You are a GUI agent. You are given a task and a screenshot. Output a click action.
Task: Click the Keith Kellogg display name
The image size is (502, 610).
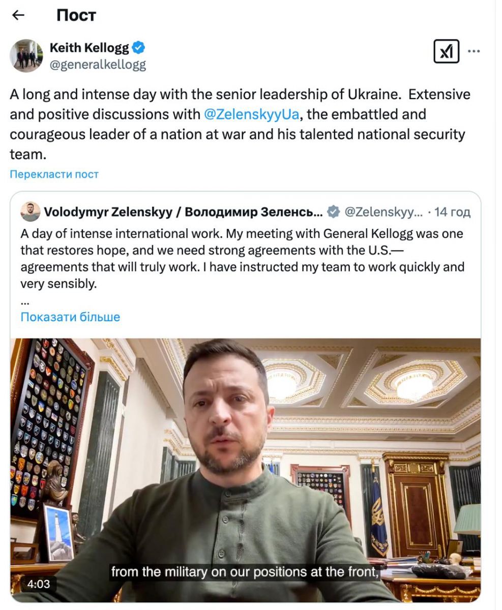click(89, 48)
